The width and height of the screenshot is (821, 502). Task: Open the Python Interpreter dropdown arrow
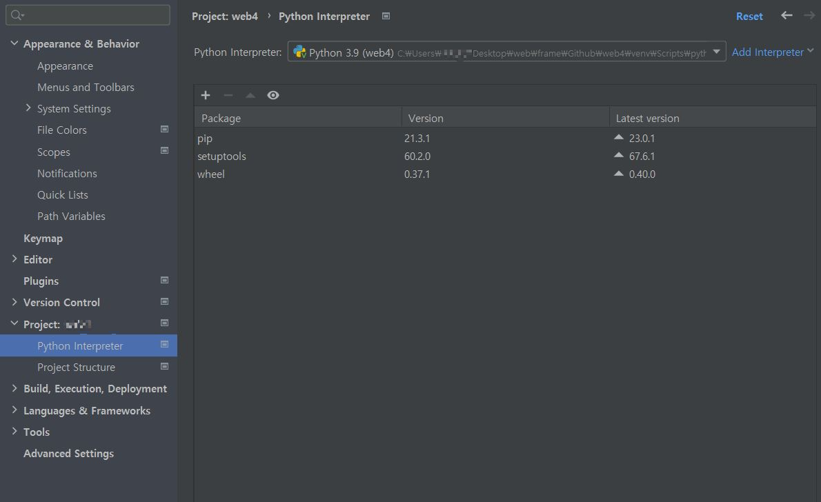click(x=716, y=52)
